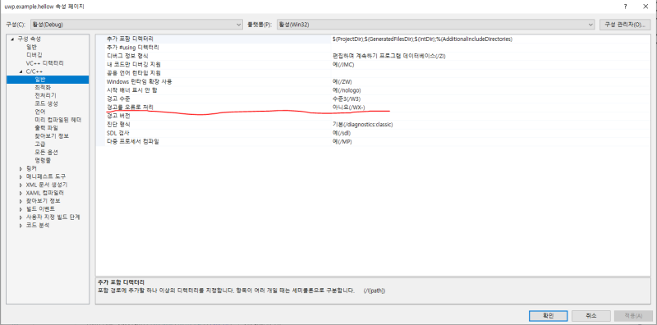Click the 편집하며 계속하기 프로그램 데이터베이스 value

tap(388, 56)
